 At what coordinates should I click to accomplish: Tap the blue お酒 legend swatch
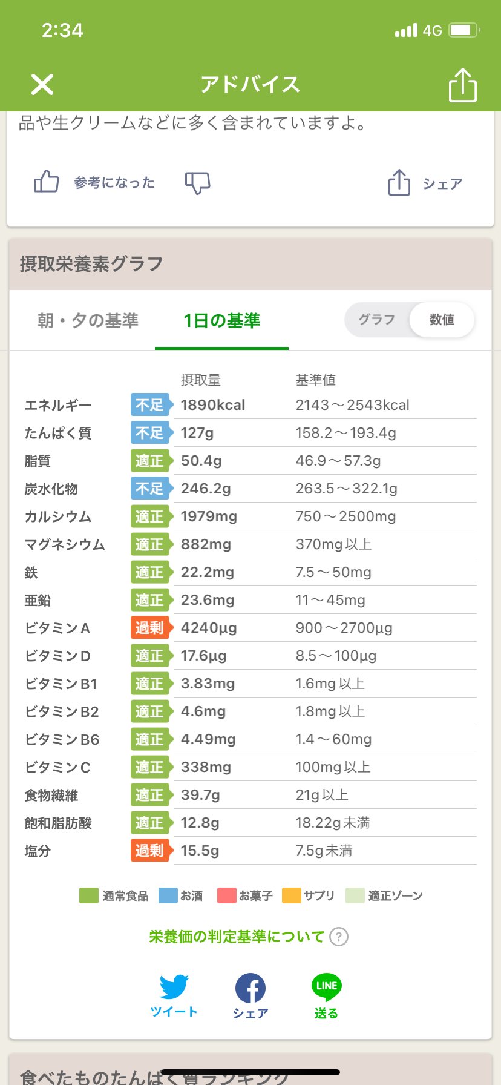tap(168, 895)
